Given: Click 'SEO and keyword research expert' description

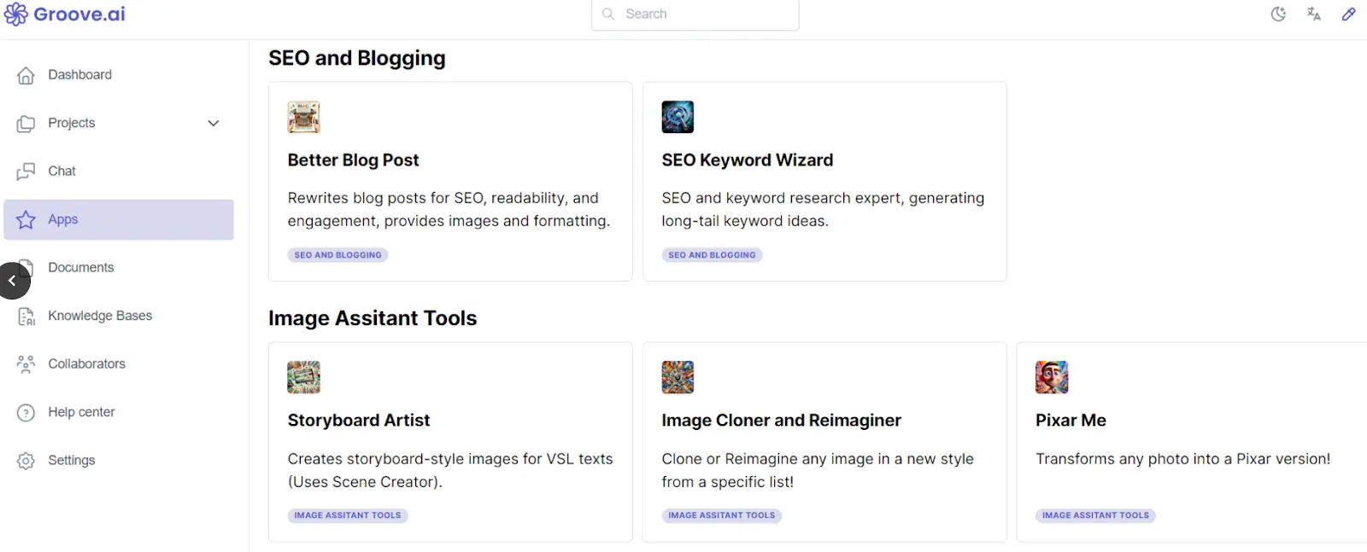Looking at the screenshot, I should (x=823, y=210).
